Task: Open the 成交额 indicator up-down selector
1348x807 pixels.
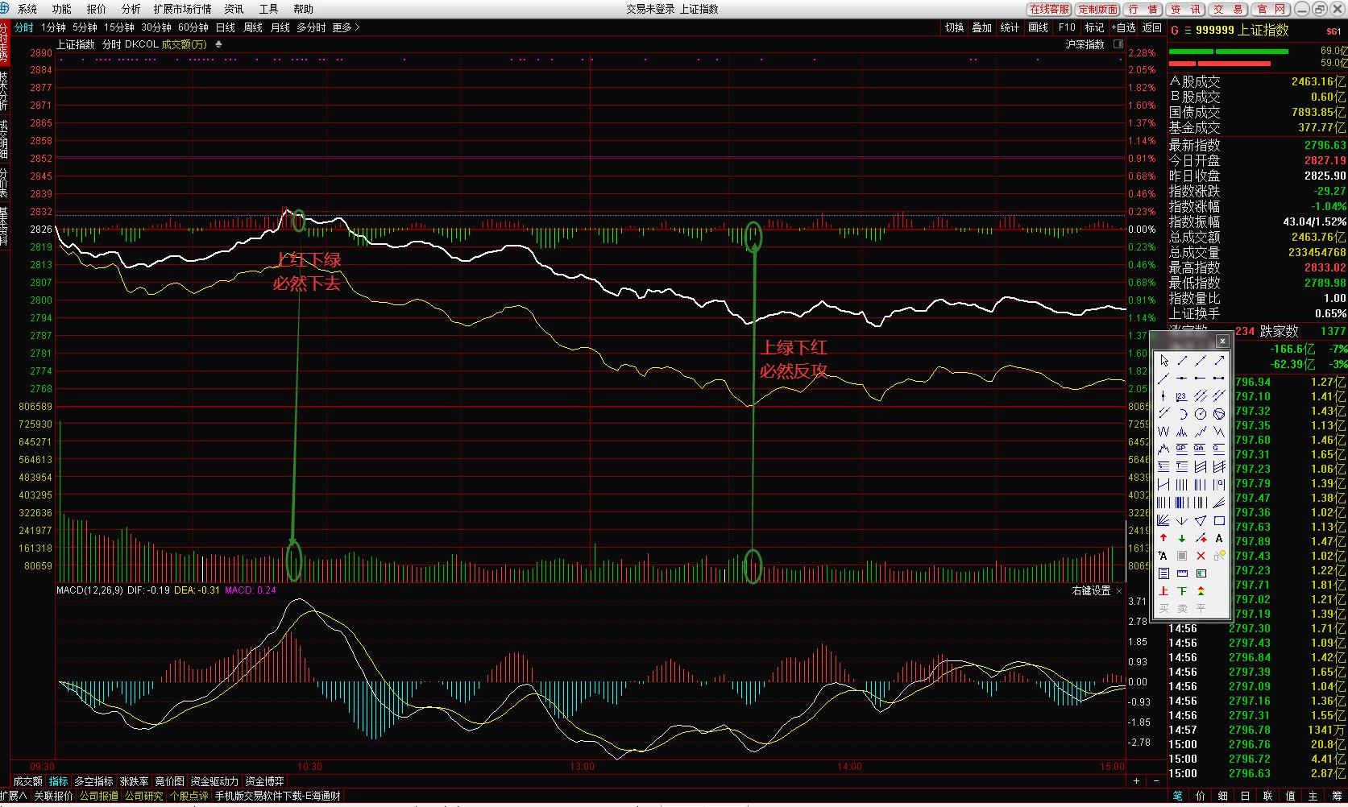Action: pyautogui.click(x=218, y=44)
